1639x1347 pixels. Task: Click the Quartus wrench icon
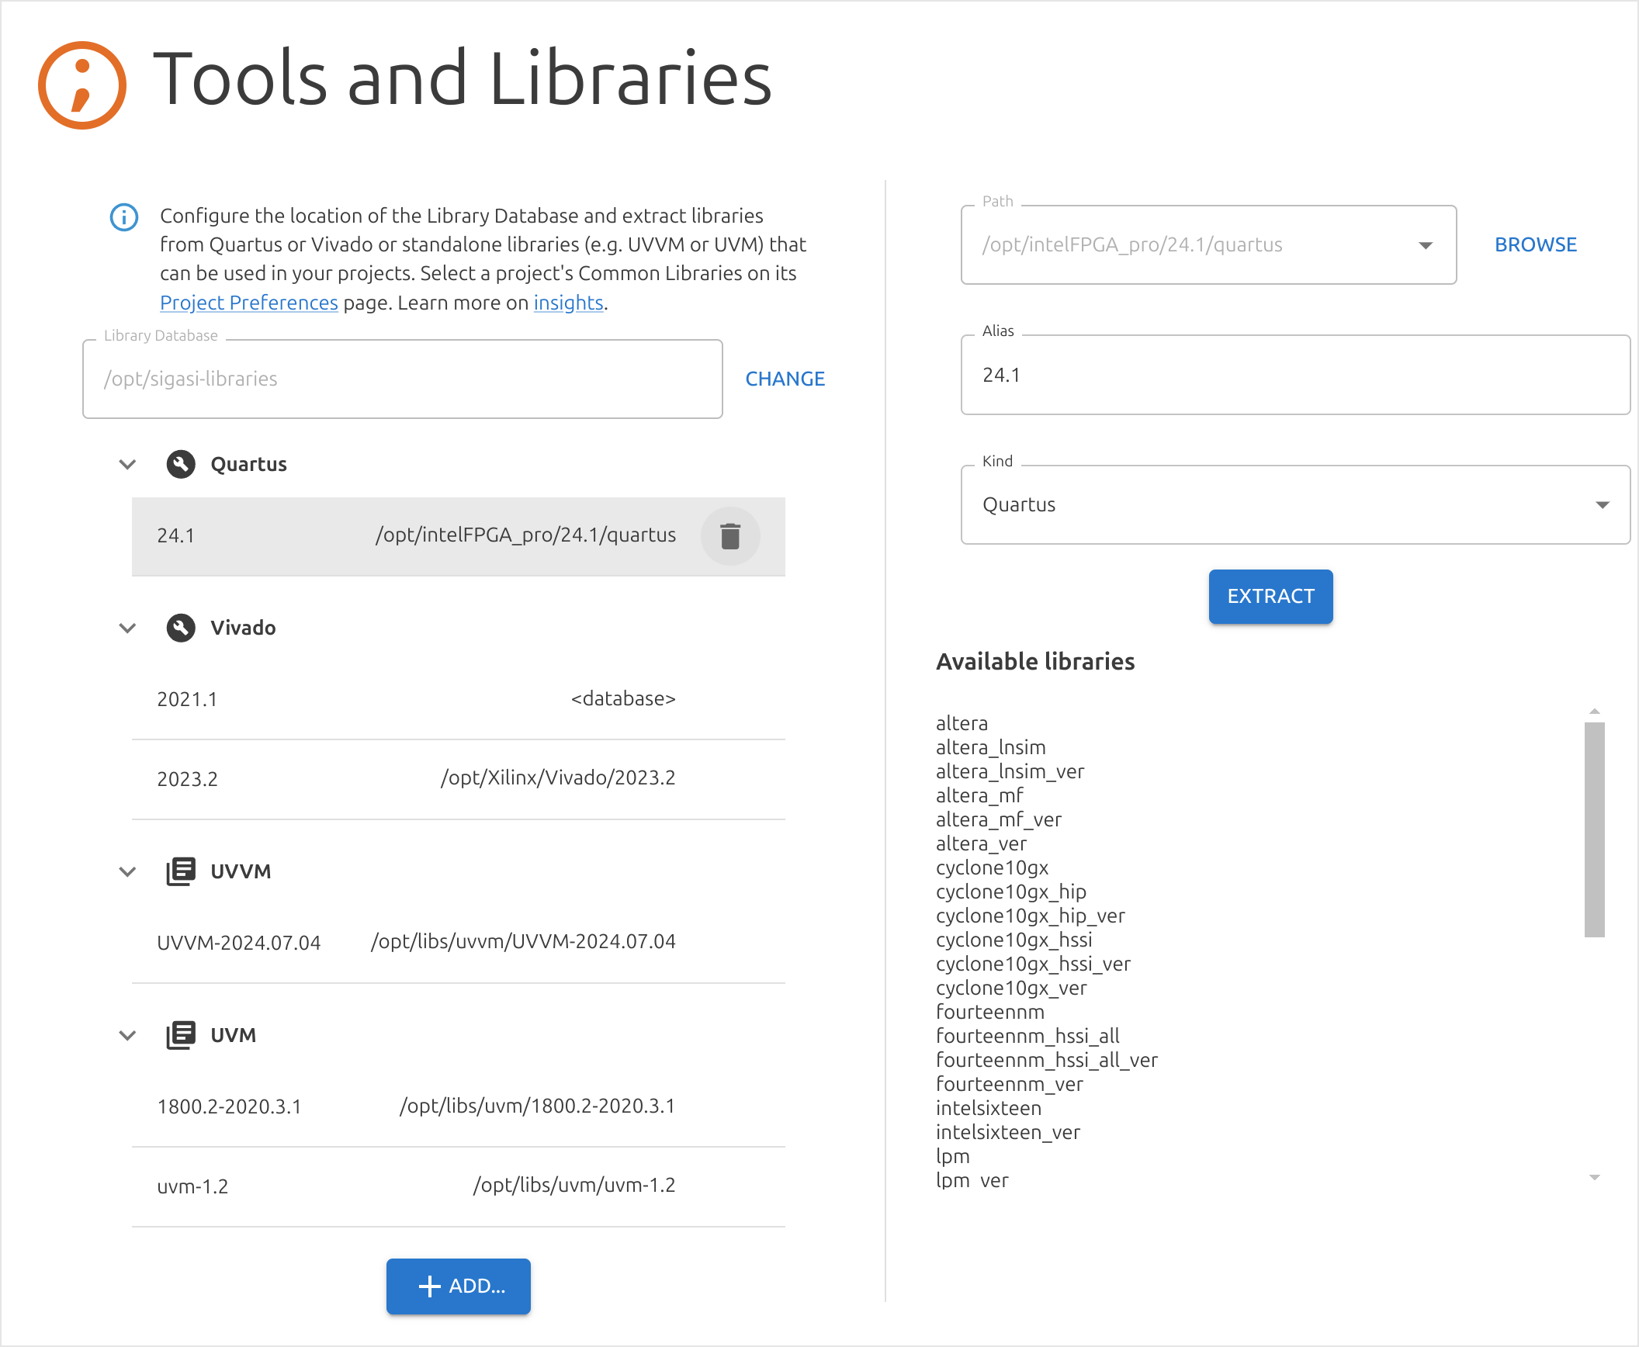click(181, 464)
